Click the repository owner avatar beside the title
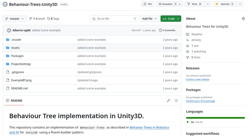Image resolution: width=252 pixels, height=136 pixels. tap(5, 4)
